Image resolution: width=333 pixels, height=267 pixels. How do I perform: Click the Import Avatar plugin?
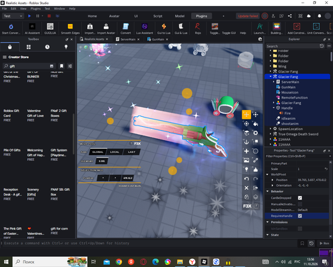(106, 29)
